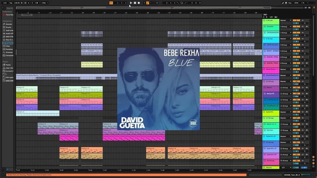Open the Samples browser category
This screenshot has width=317, height=178.
[8, 49]
